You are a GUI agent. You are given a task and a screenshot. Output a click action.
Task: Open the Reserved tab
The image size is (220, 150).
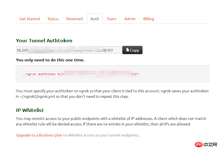74,19
